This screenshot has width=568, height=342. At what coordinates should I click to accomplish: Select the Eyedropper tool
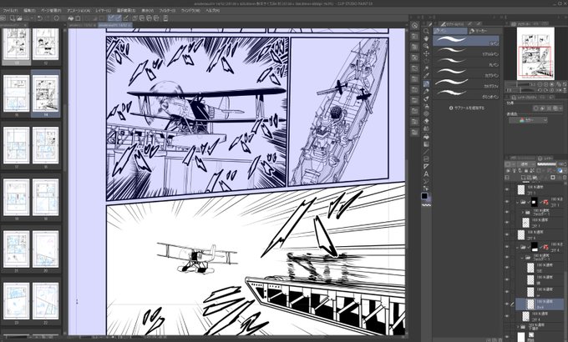pos(426,76)
